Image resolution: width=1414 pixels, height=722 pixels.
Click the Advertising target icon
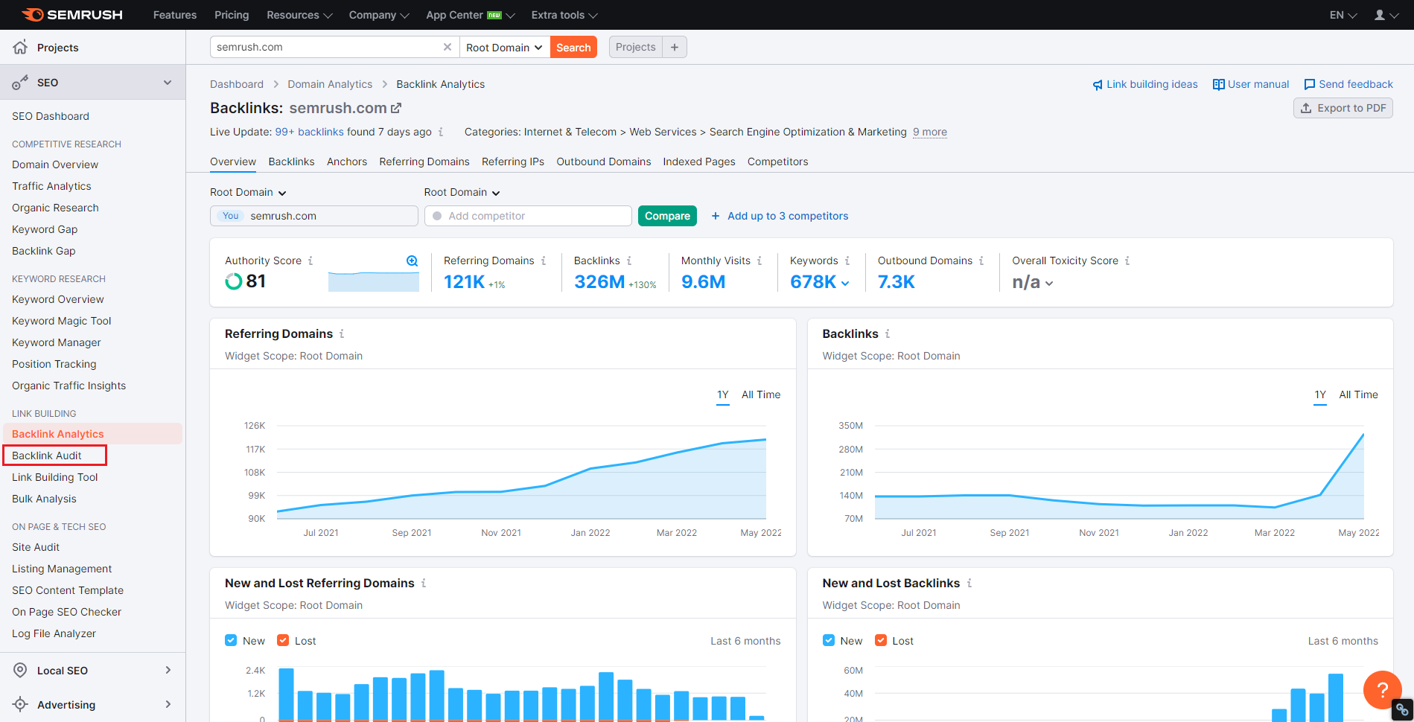coord(20,704)
